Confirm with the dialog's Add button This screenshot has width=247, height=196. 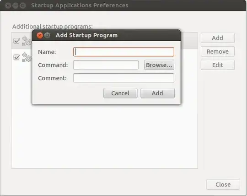(x=157, y=93)
